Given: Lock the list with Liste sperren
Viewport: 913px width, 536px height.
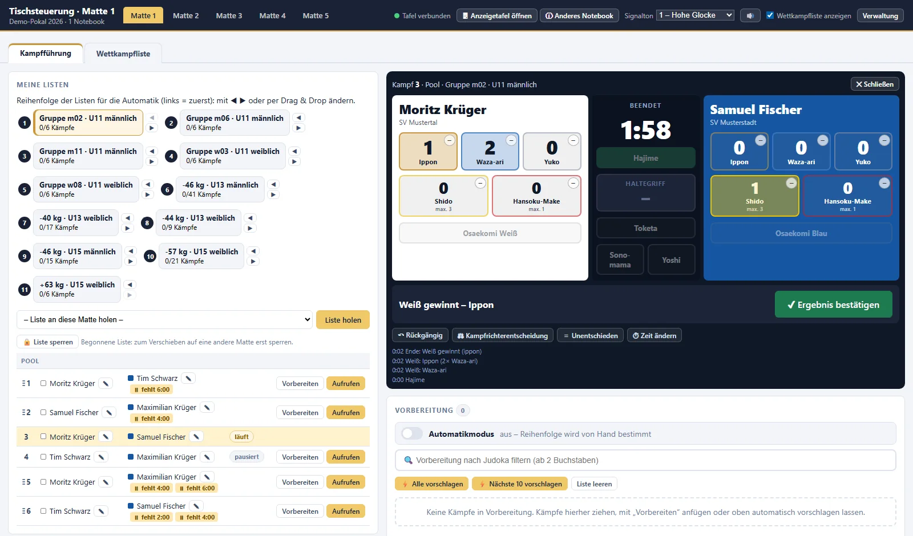Looking at the screenshot, I should click(48, 342).
